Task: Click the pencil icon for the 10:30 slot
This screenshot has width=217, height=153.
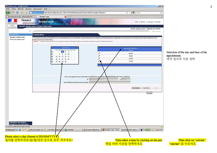Action: [99, 59]
